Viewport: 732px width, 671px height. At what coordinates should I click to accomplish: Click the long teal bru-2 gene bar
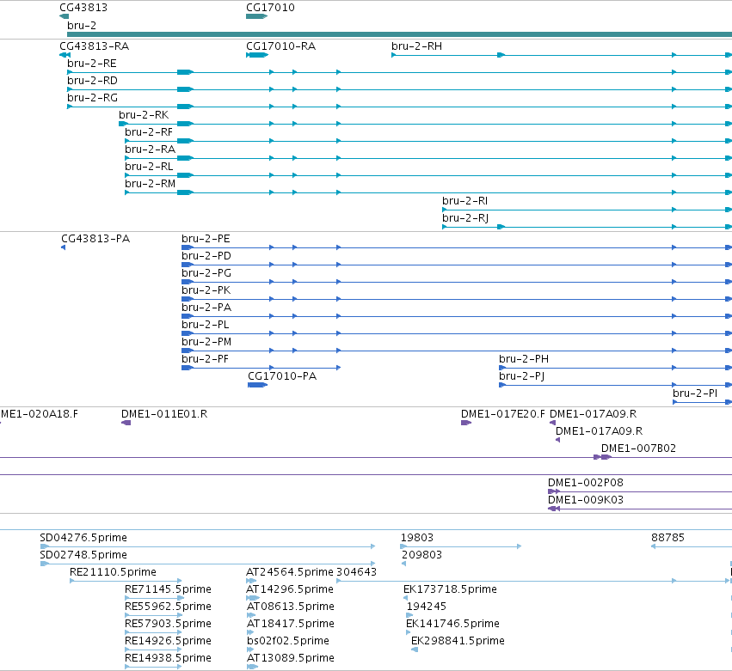click(x=400, y=34)
